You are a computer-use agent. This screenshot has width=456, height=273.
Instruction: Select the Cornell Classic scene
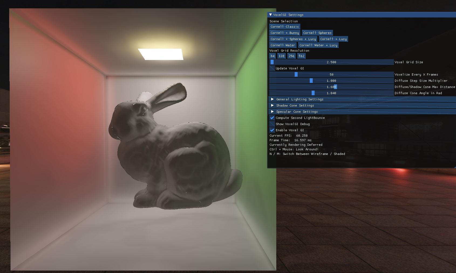(x=285, y=27)
